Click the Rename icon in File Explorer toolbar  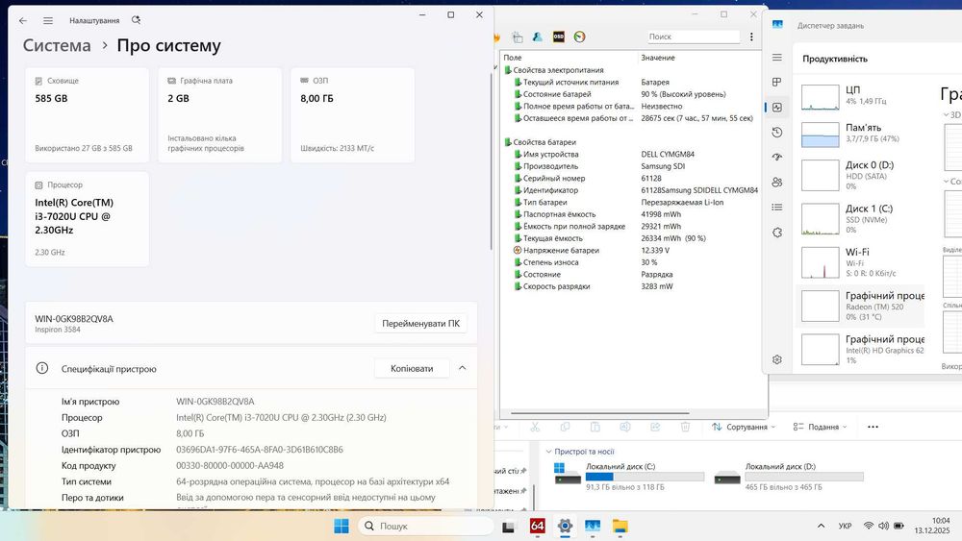tap(625, 427)
